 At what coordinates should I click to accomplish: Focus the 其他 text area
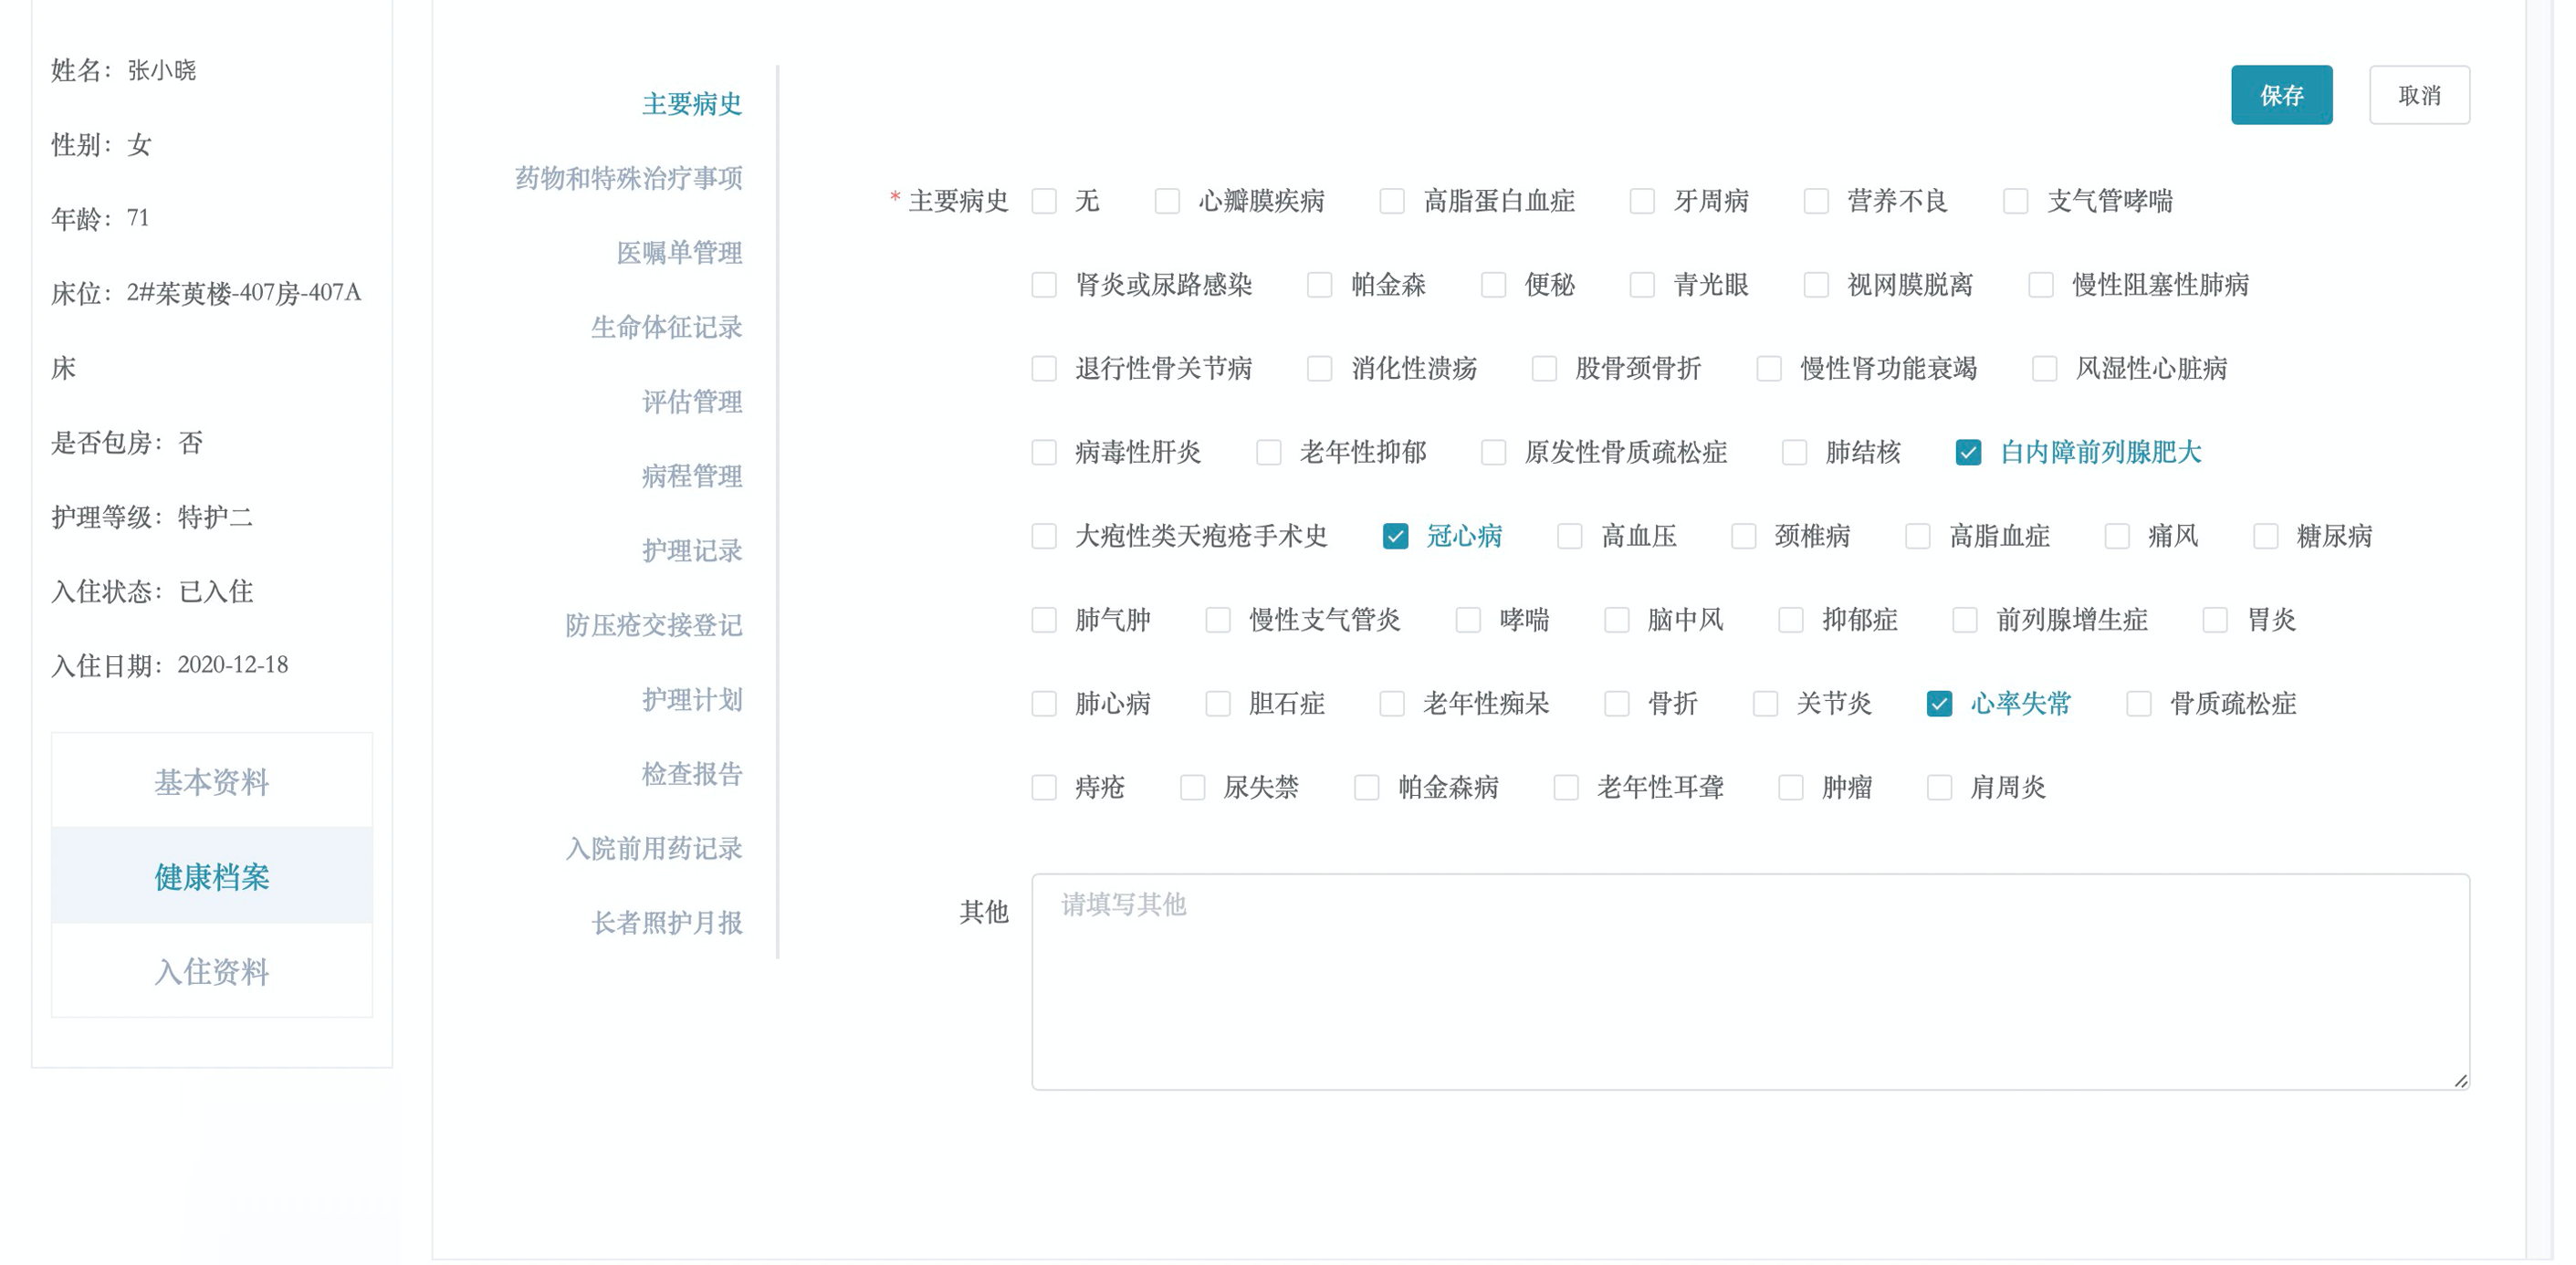tap(1750, 982)
